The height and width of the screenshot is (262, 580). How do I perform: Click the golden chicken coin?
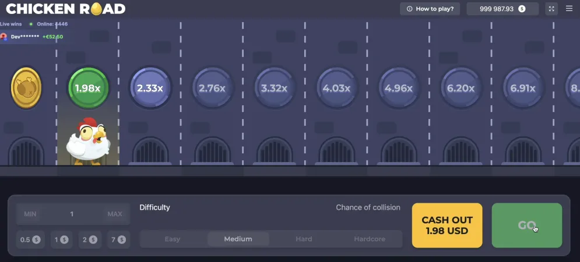26,88
